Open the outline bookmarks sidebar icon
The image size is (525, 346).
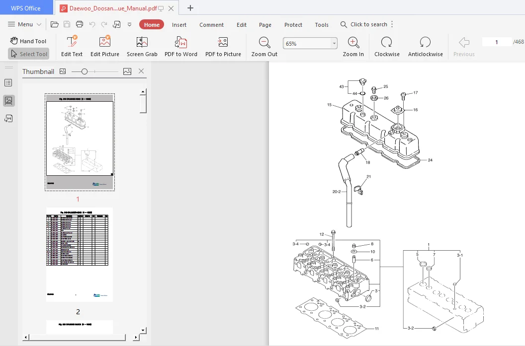pos(9,82)
